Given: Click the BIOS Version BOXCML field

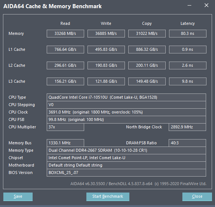Looking at the screenshot, I should pyautogui.click(x=126, y=172).
